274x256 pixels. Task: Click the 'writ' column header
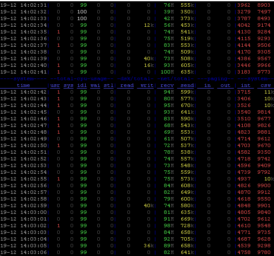(x=147, y=85)
